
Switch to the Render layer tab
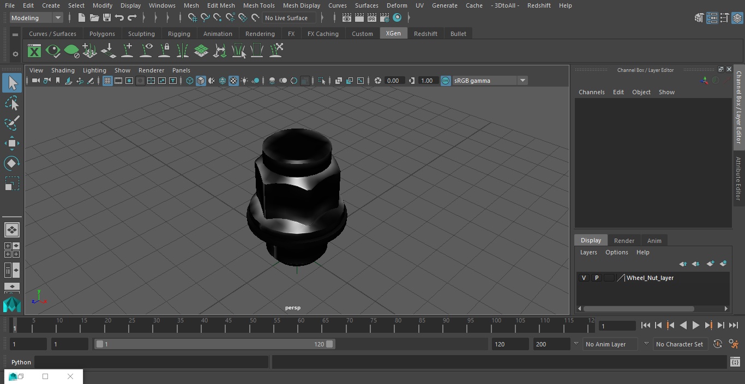(624, 241)
